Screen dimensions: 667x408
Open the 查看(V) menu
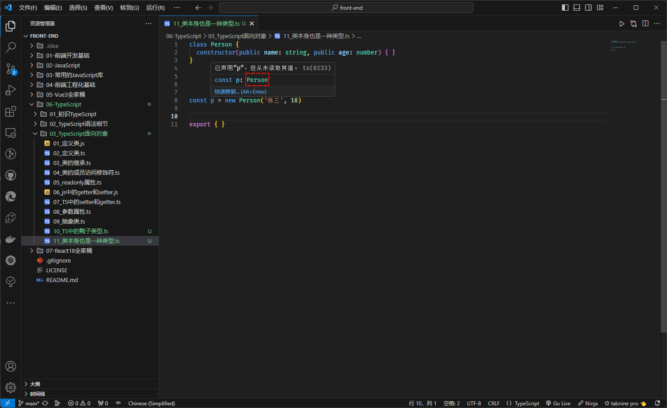pos(103,8)
